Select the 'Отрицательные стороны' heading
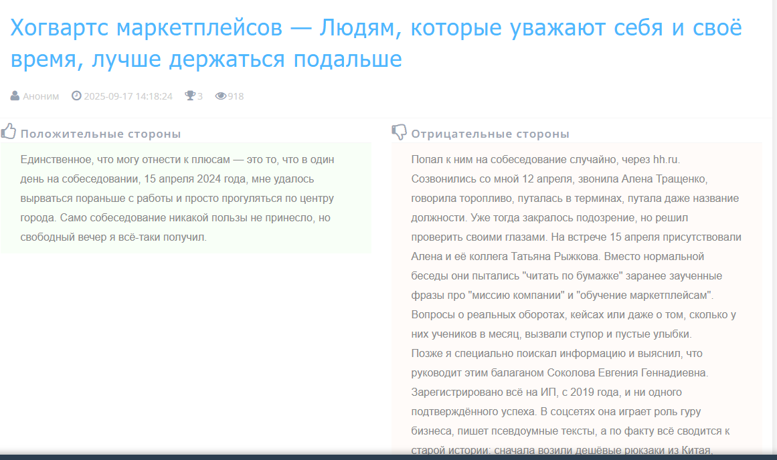 pos(490,134)
